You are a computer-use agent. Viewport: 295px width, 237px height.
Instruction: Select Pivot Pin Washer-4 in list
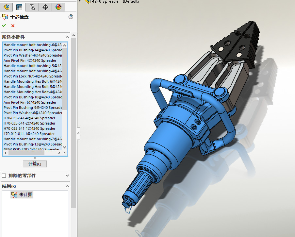tap(33, 55)
